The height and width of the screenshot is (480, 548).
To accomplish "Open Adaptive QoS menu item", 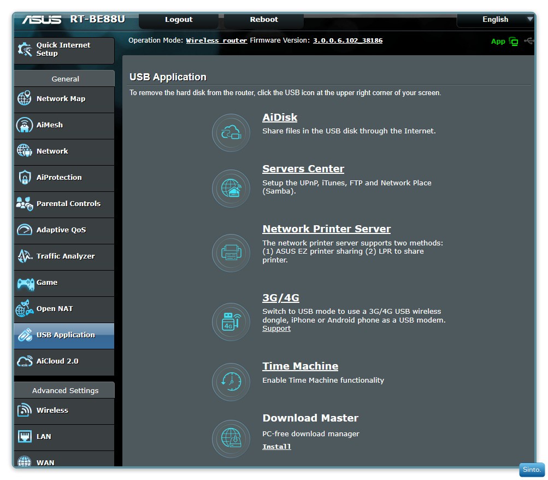I will pyautogui.click(x=64, y=231).
